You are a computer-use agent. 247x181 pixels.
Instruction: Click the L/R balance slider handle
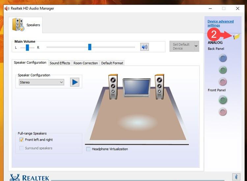click(x=27, y=47)
